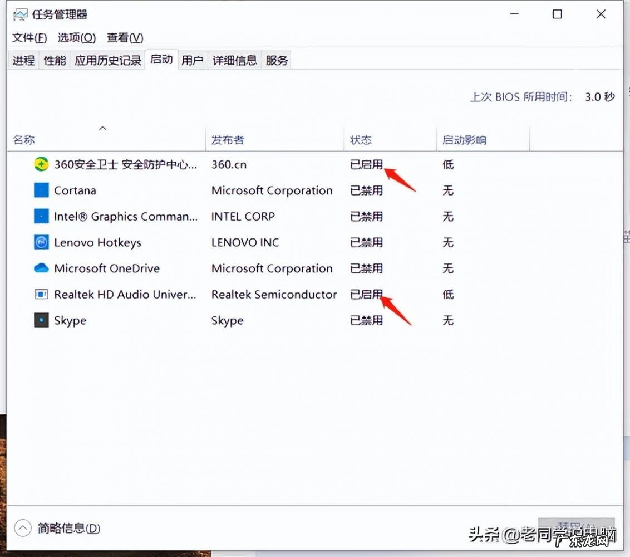Switch to the 详细信息 tab
The height and width of the screenshot is (557, 630).
tap(234, 60)
